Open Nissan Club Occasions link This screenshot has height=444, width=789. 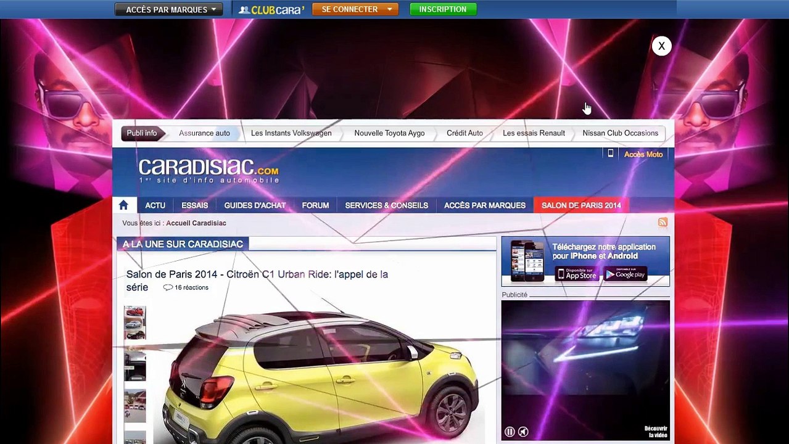click(x=620, y=133)
